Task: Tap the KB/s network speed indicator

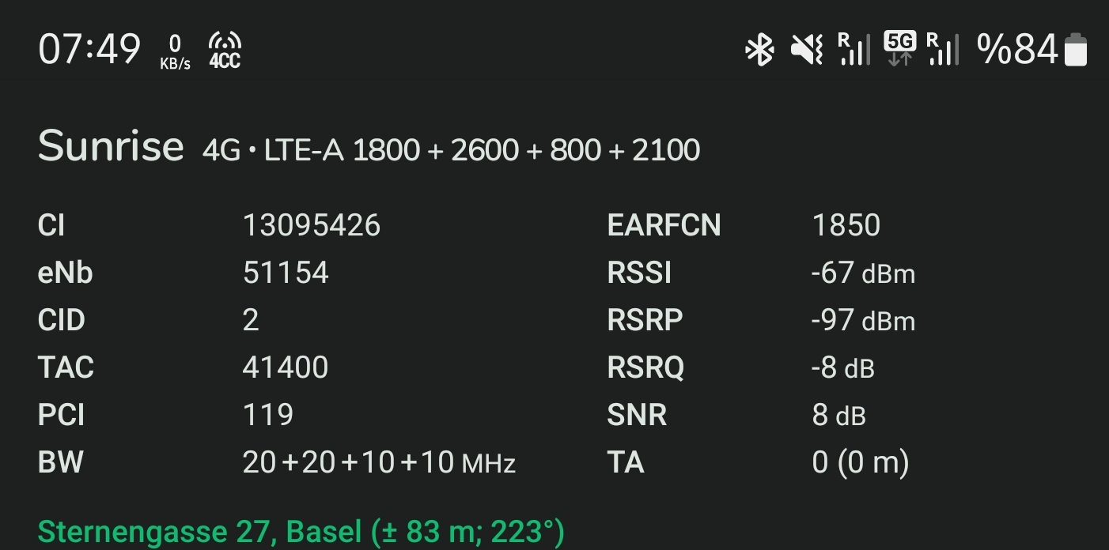Action: [176, 52]
